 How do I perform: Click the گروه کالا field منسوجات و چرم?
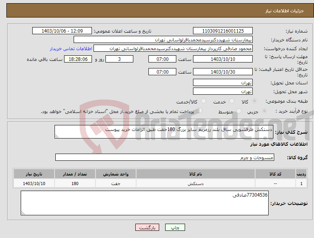[165, 158]
